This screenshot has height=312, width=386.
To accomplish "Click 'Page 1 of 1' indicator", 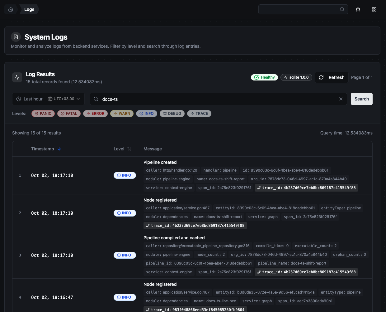I will (x=362, y=77).
